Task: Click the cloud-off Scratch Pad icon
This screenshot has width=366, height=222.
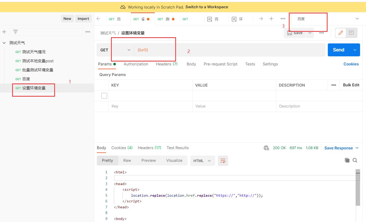Action: point(123,7)
